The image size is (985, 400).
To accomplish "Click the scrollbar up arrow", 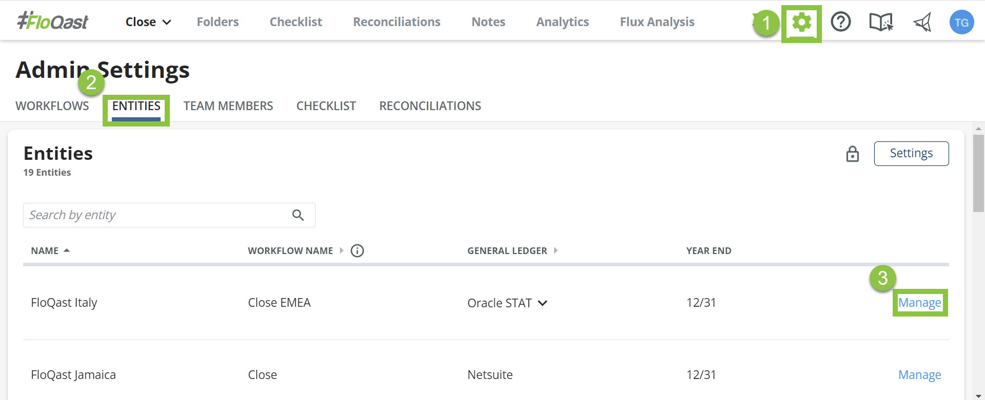I will point(978,129).
